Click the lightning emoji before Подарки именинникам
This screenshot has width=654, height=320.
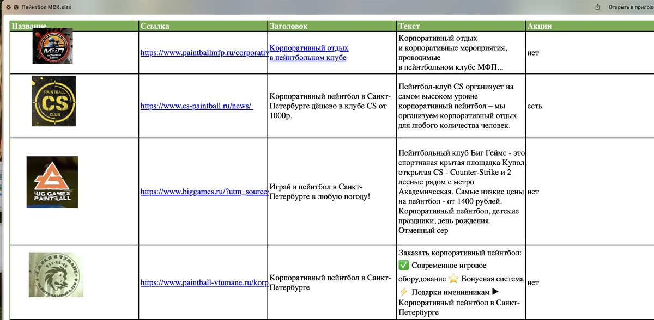coord(403,292)
